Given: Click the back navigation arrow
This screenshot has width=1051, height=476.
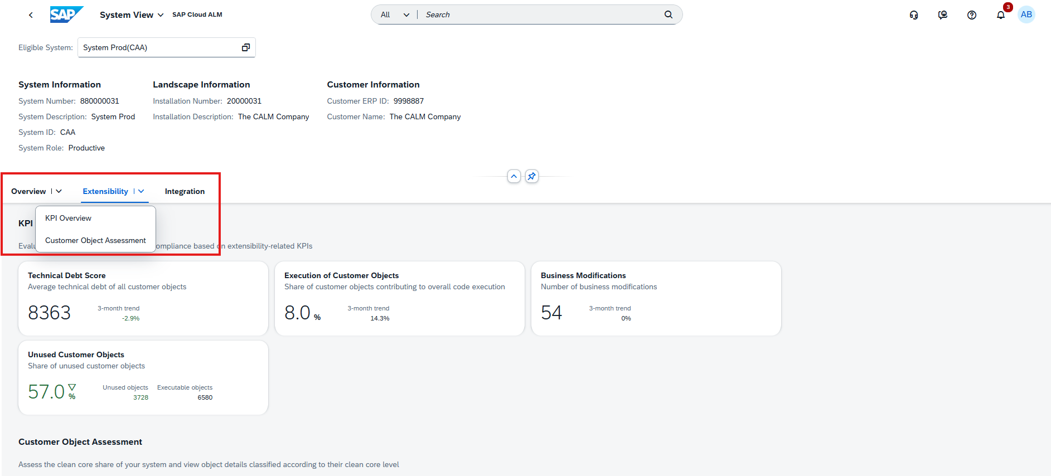Looking at the screenshot, I should click(x=31, y=15).
